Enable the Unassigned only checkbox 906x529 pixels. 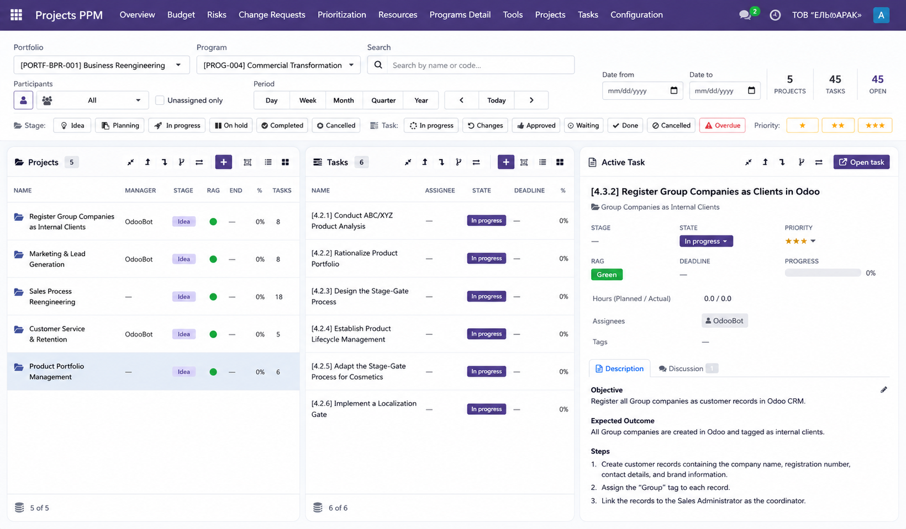pyautogui.click(x=160, y=100)
